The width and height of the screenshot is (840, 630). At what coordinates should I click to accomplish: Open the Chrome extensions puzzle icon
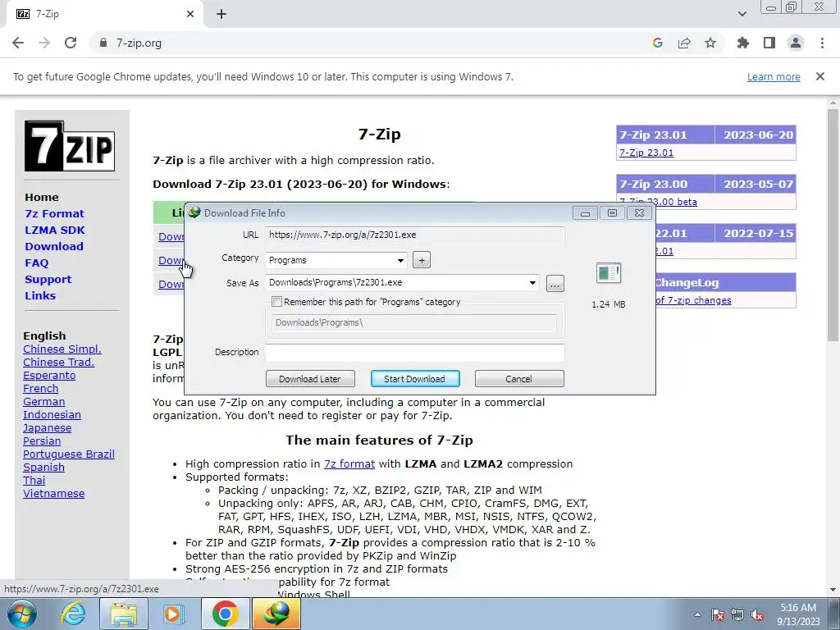click(x=742, y=43)
